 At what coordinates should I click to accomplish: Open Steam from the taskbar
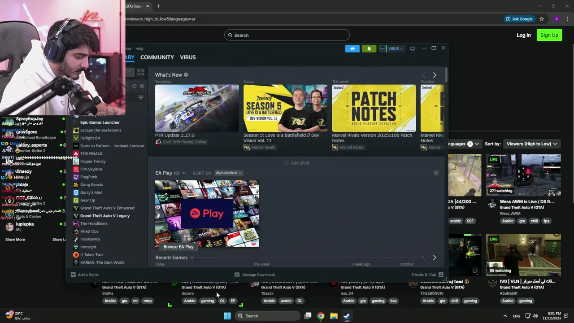point(347,316)
